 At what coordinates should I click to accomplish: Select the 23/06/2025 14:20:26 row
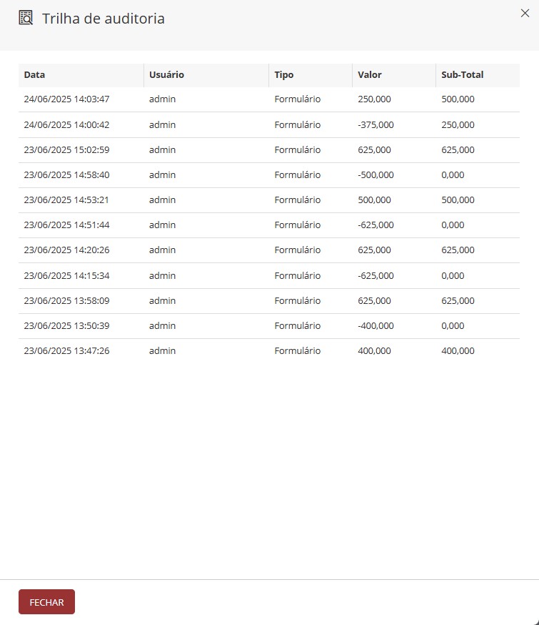(x=269, y=250)
